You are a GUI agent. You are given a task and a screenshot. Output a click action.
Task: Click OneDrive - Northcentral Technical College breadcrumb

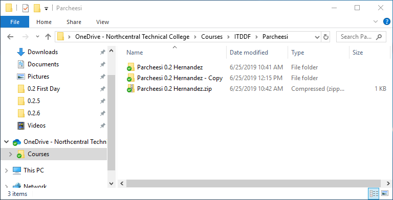point(133,37)
